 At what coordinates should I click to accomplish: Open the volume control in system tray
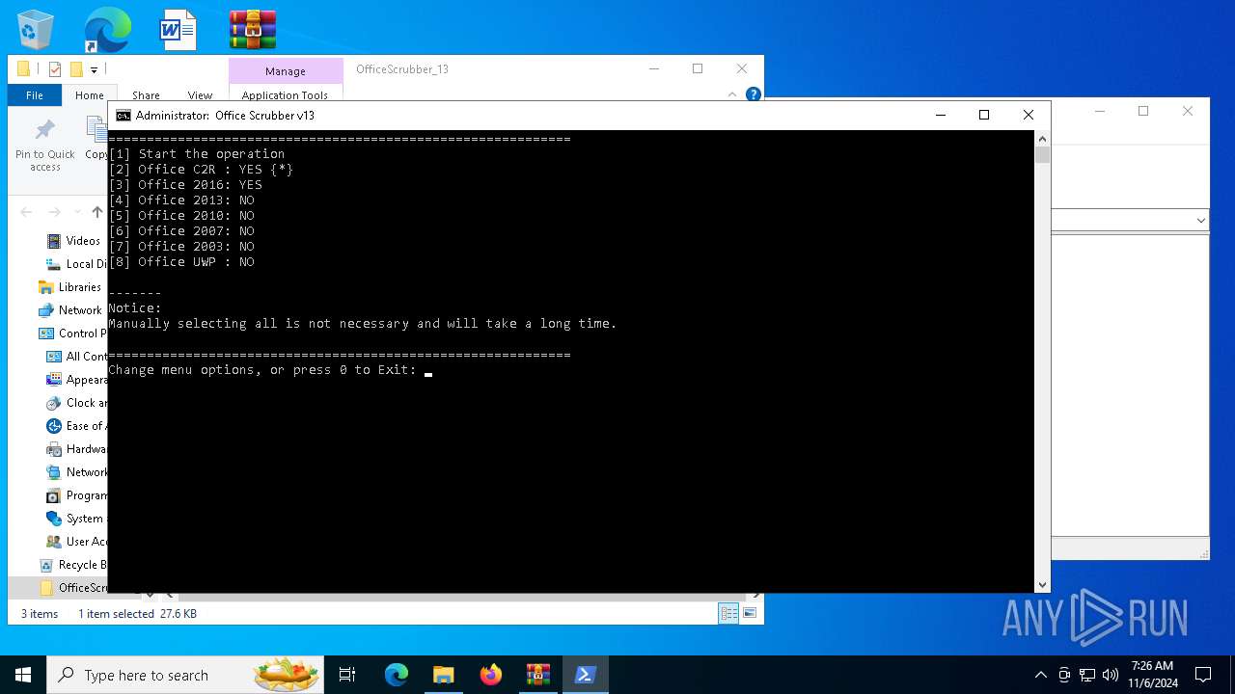pos(1110,675)
